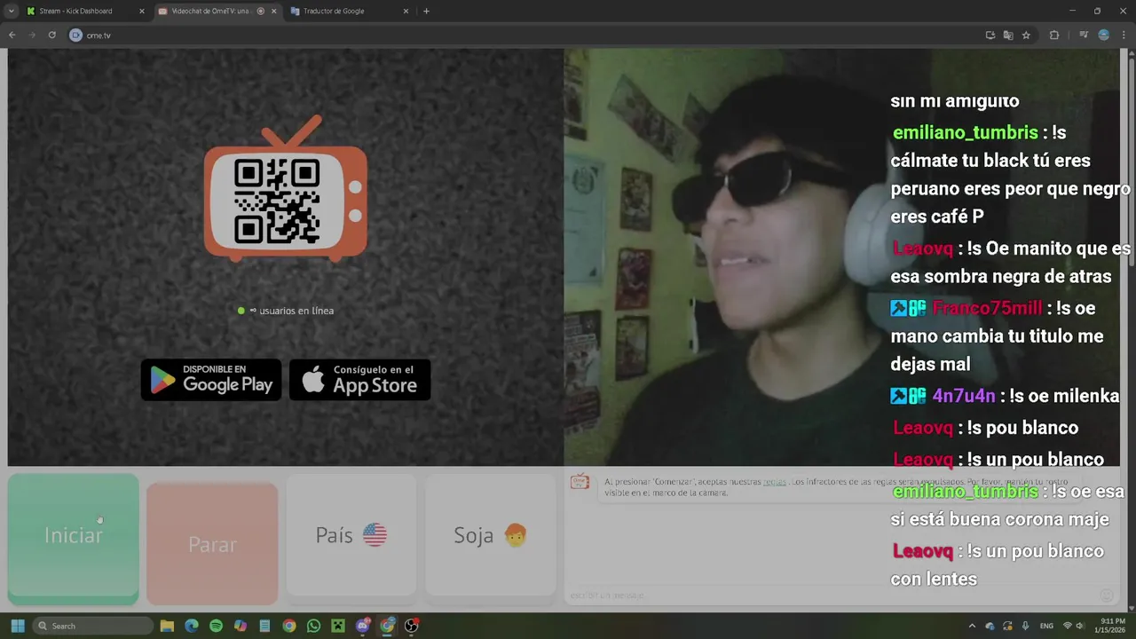Open OBS Studio from the taskbar
The width and height of the screenshot is (1136, 639).
412,626
